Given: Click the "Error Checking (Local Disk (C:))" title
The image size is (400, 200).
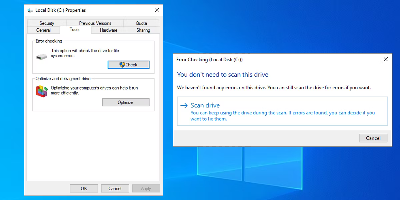Looking at the screenshot, I should [209, 60].
